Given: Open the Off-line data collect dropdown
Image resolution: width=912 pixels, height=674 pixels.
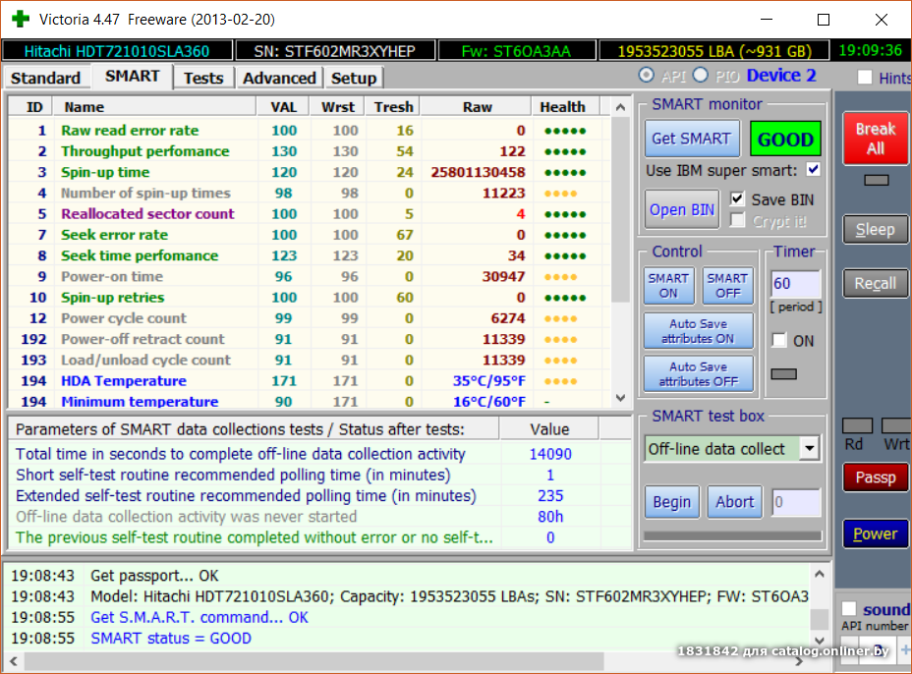Looking at the screenshot, I should (x=809, y=448).
